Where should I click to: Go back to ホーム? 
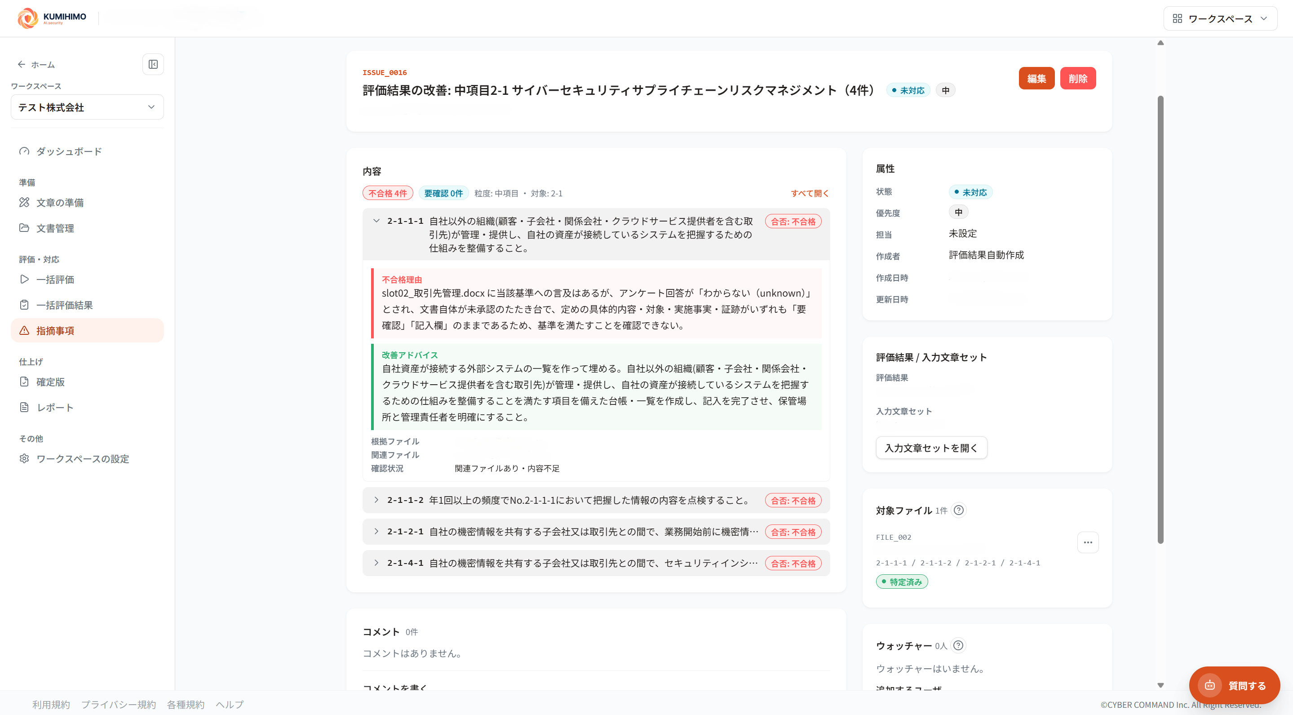36,64
